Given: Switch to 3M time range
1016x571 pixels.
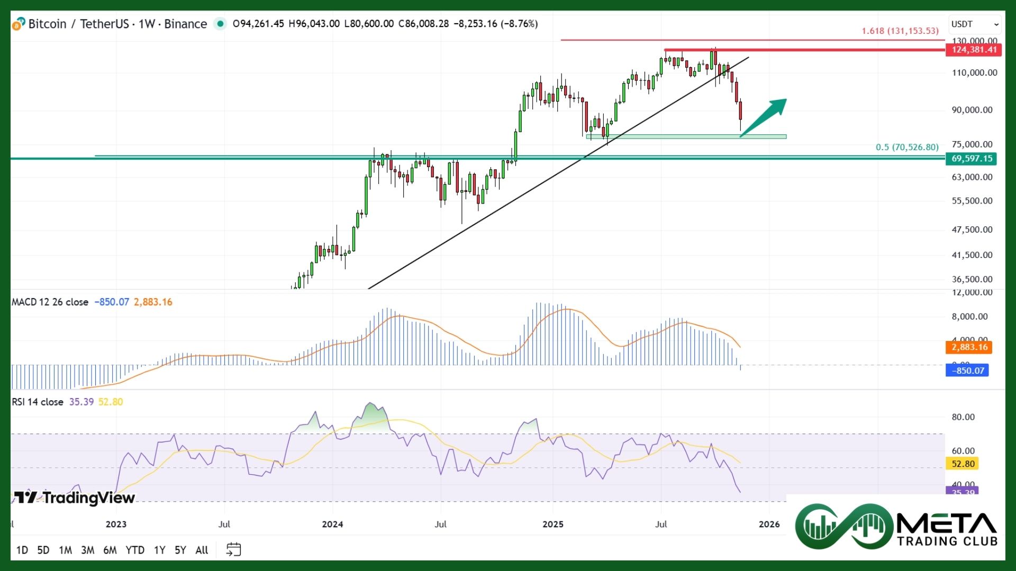Looking at the screenshot, I should pos(88,550).
